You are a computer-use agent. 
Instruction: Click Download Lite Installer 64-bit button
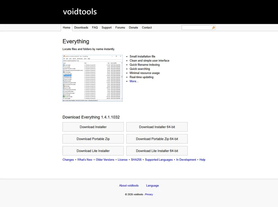click(x=157, y=151)
